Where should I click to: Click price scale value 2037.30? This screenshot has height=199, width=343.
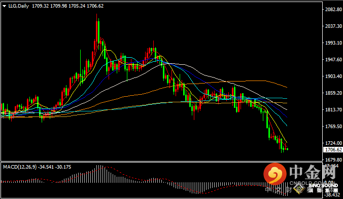pyautogui.click(x=333, y=26)
